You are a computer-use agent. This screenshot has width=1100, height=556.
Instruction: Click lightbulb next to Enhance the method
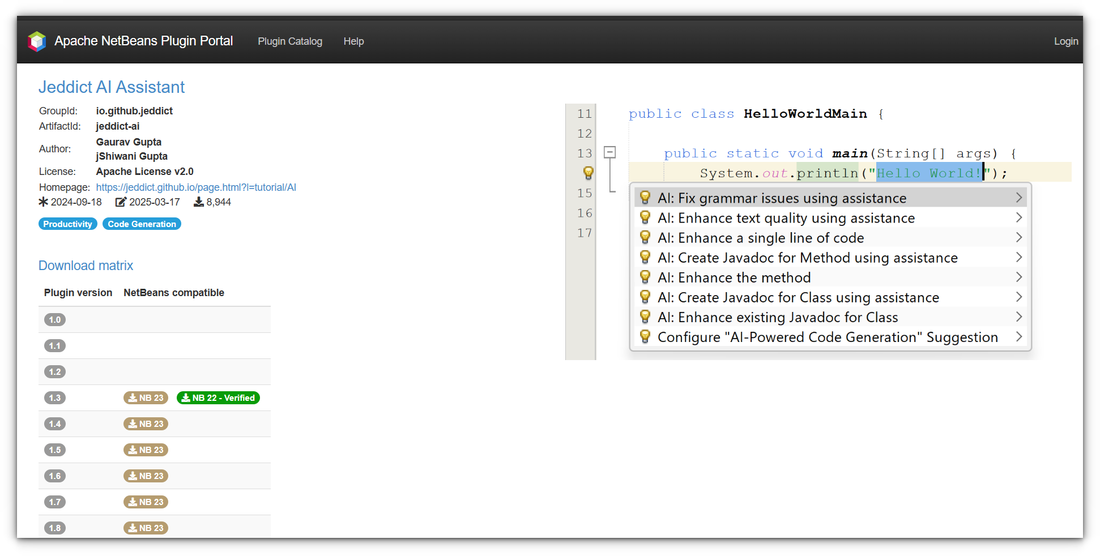(x=645, y=277)
